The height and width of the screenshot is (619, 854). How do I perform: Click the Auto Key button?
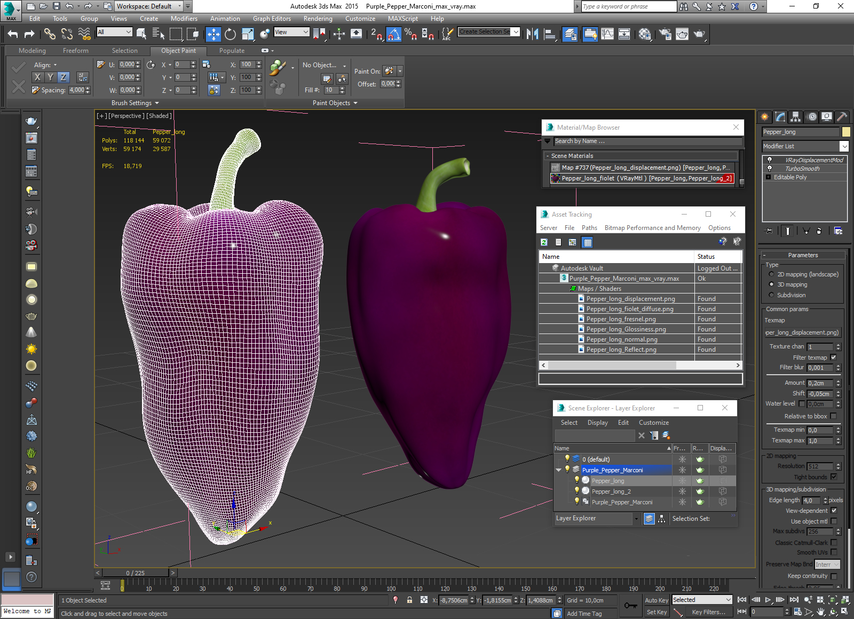[657, 600]
